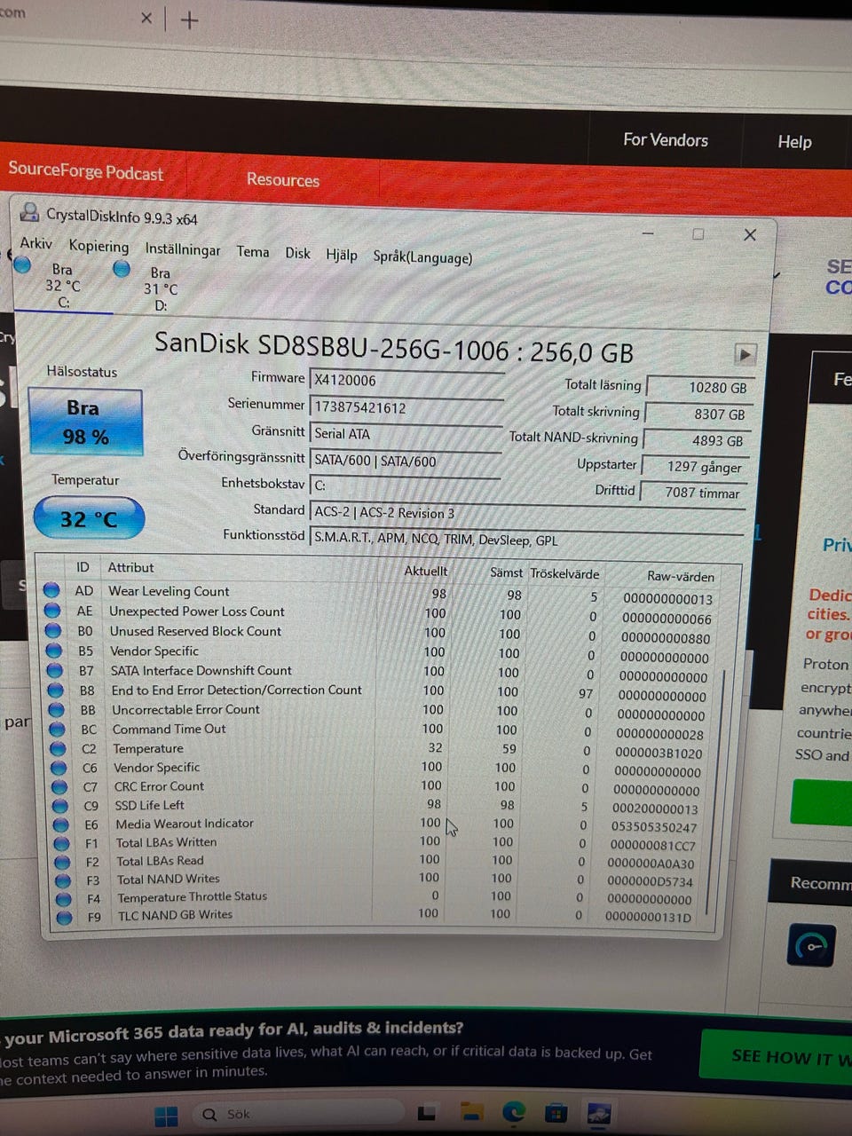Open the Språk(Language) menu
This screenshot has height=1136, width=852.
(422, 257)
